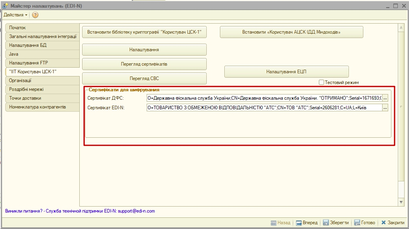Click the scrollbar down arrow

click(x=401, y=202)
